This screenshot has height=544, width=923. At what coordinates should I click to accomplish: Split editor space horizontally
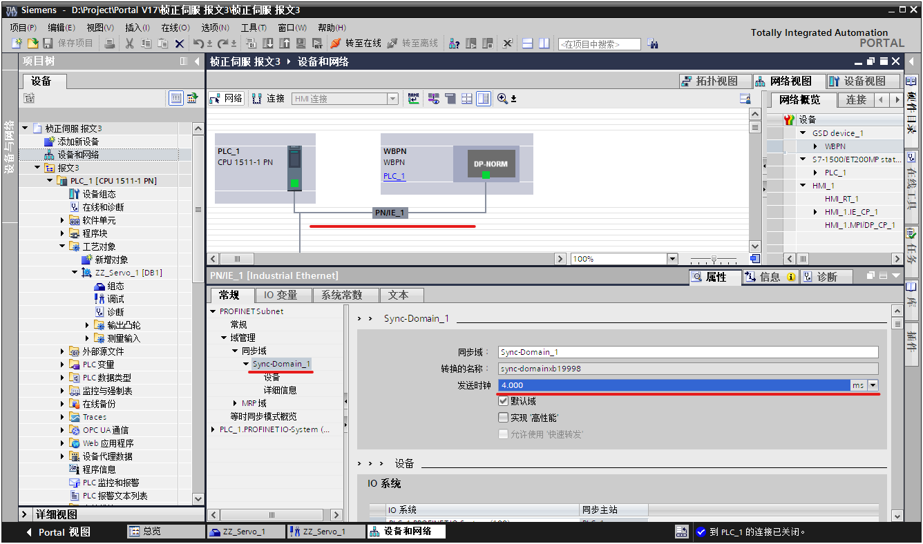click(x=528, y=43)
